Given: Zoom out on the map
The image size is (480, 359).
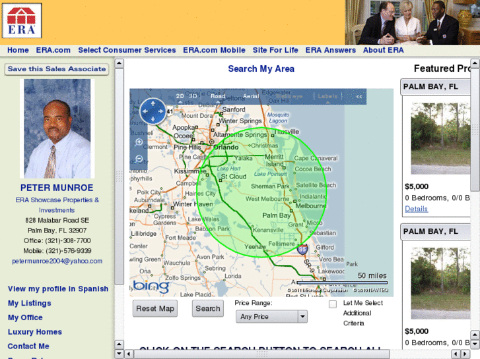Looking at the screenshot, I should (139, 159).
